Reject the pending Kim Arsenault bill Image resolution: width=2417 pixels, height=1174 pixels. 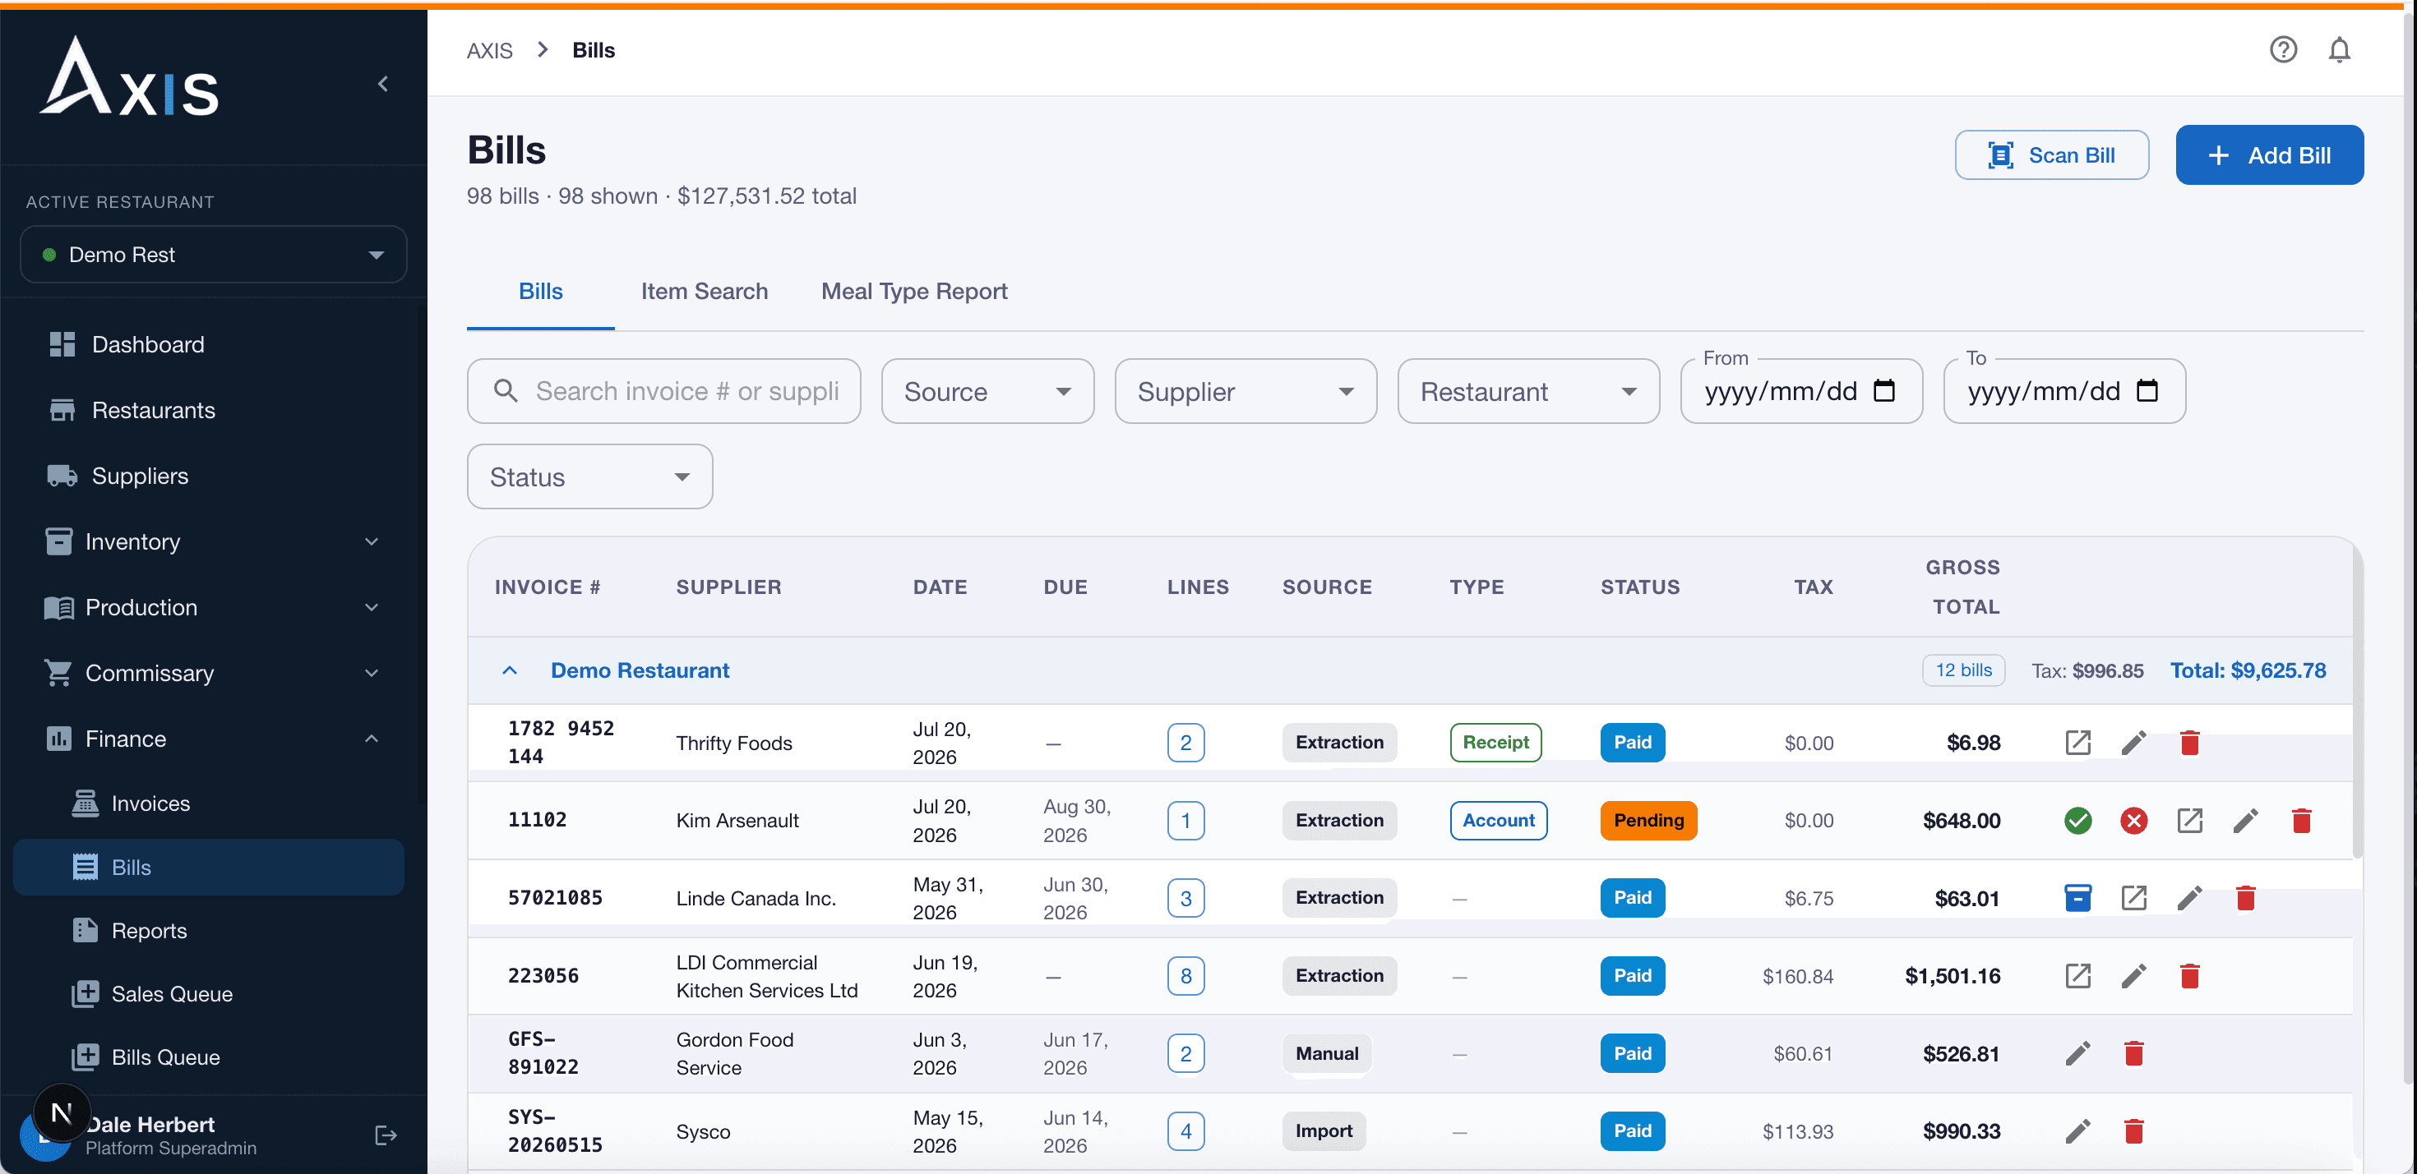click(x=2133, y=821)
